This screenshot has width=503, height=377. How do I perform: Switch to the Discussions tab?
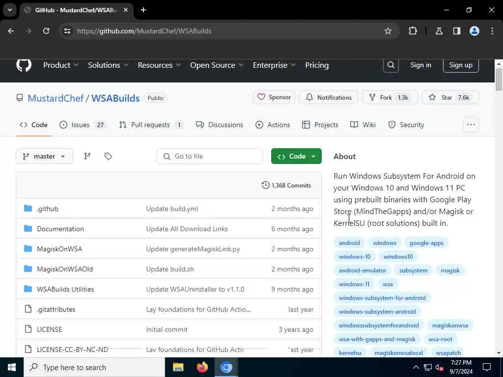point(220,125)
